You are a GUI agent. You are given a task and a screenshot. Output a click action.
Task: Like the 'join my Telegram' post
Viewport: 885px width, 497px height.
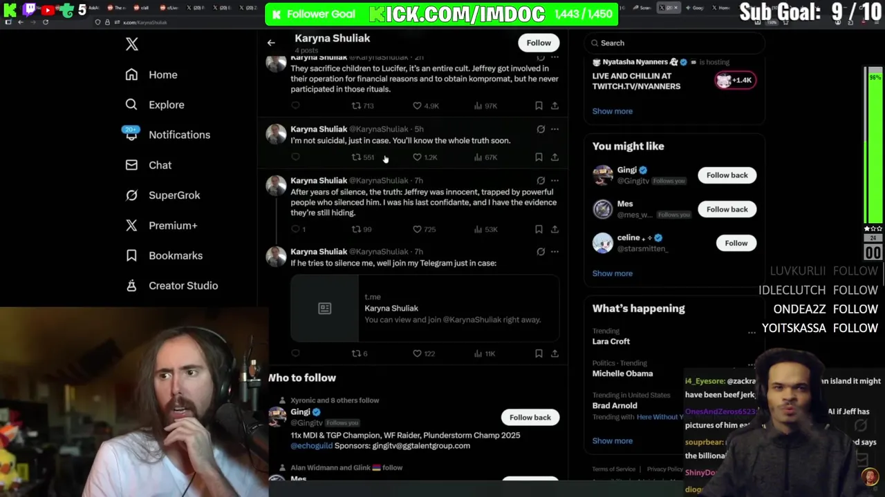click(x=423, y=353)
